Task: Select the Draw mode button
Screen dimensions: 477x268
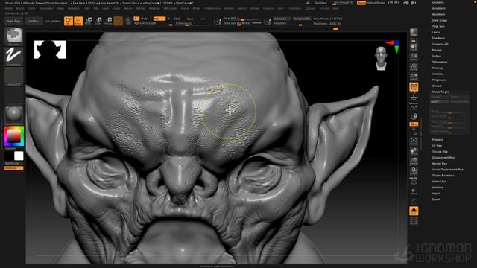Action: [x=78, y=21]
